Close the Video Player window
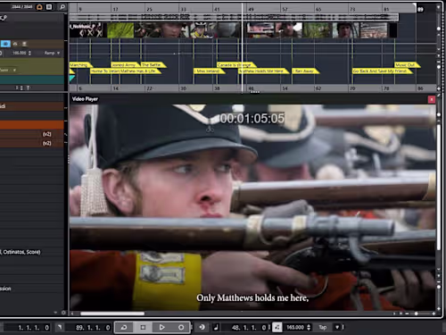This screenshot has width=446, height=335. click(x=432, y=99)
